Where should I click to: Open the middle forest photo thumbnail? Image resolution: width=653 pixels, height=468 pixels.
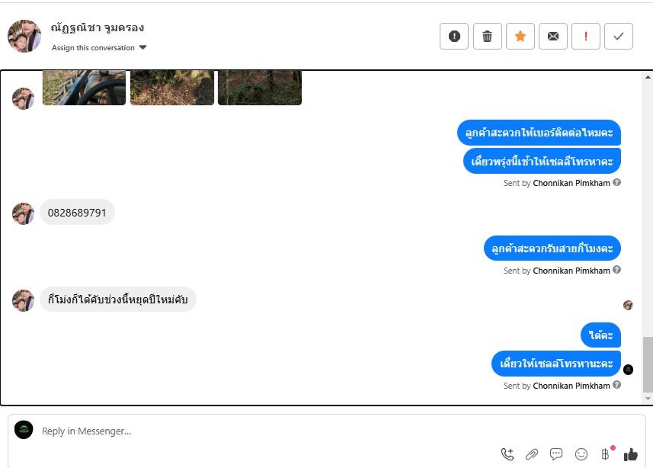pyautogui.click(x=172, y=88)
